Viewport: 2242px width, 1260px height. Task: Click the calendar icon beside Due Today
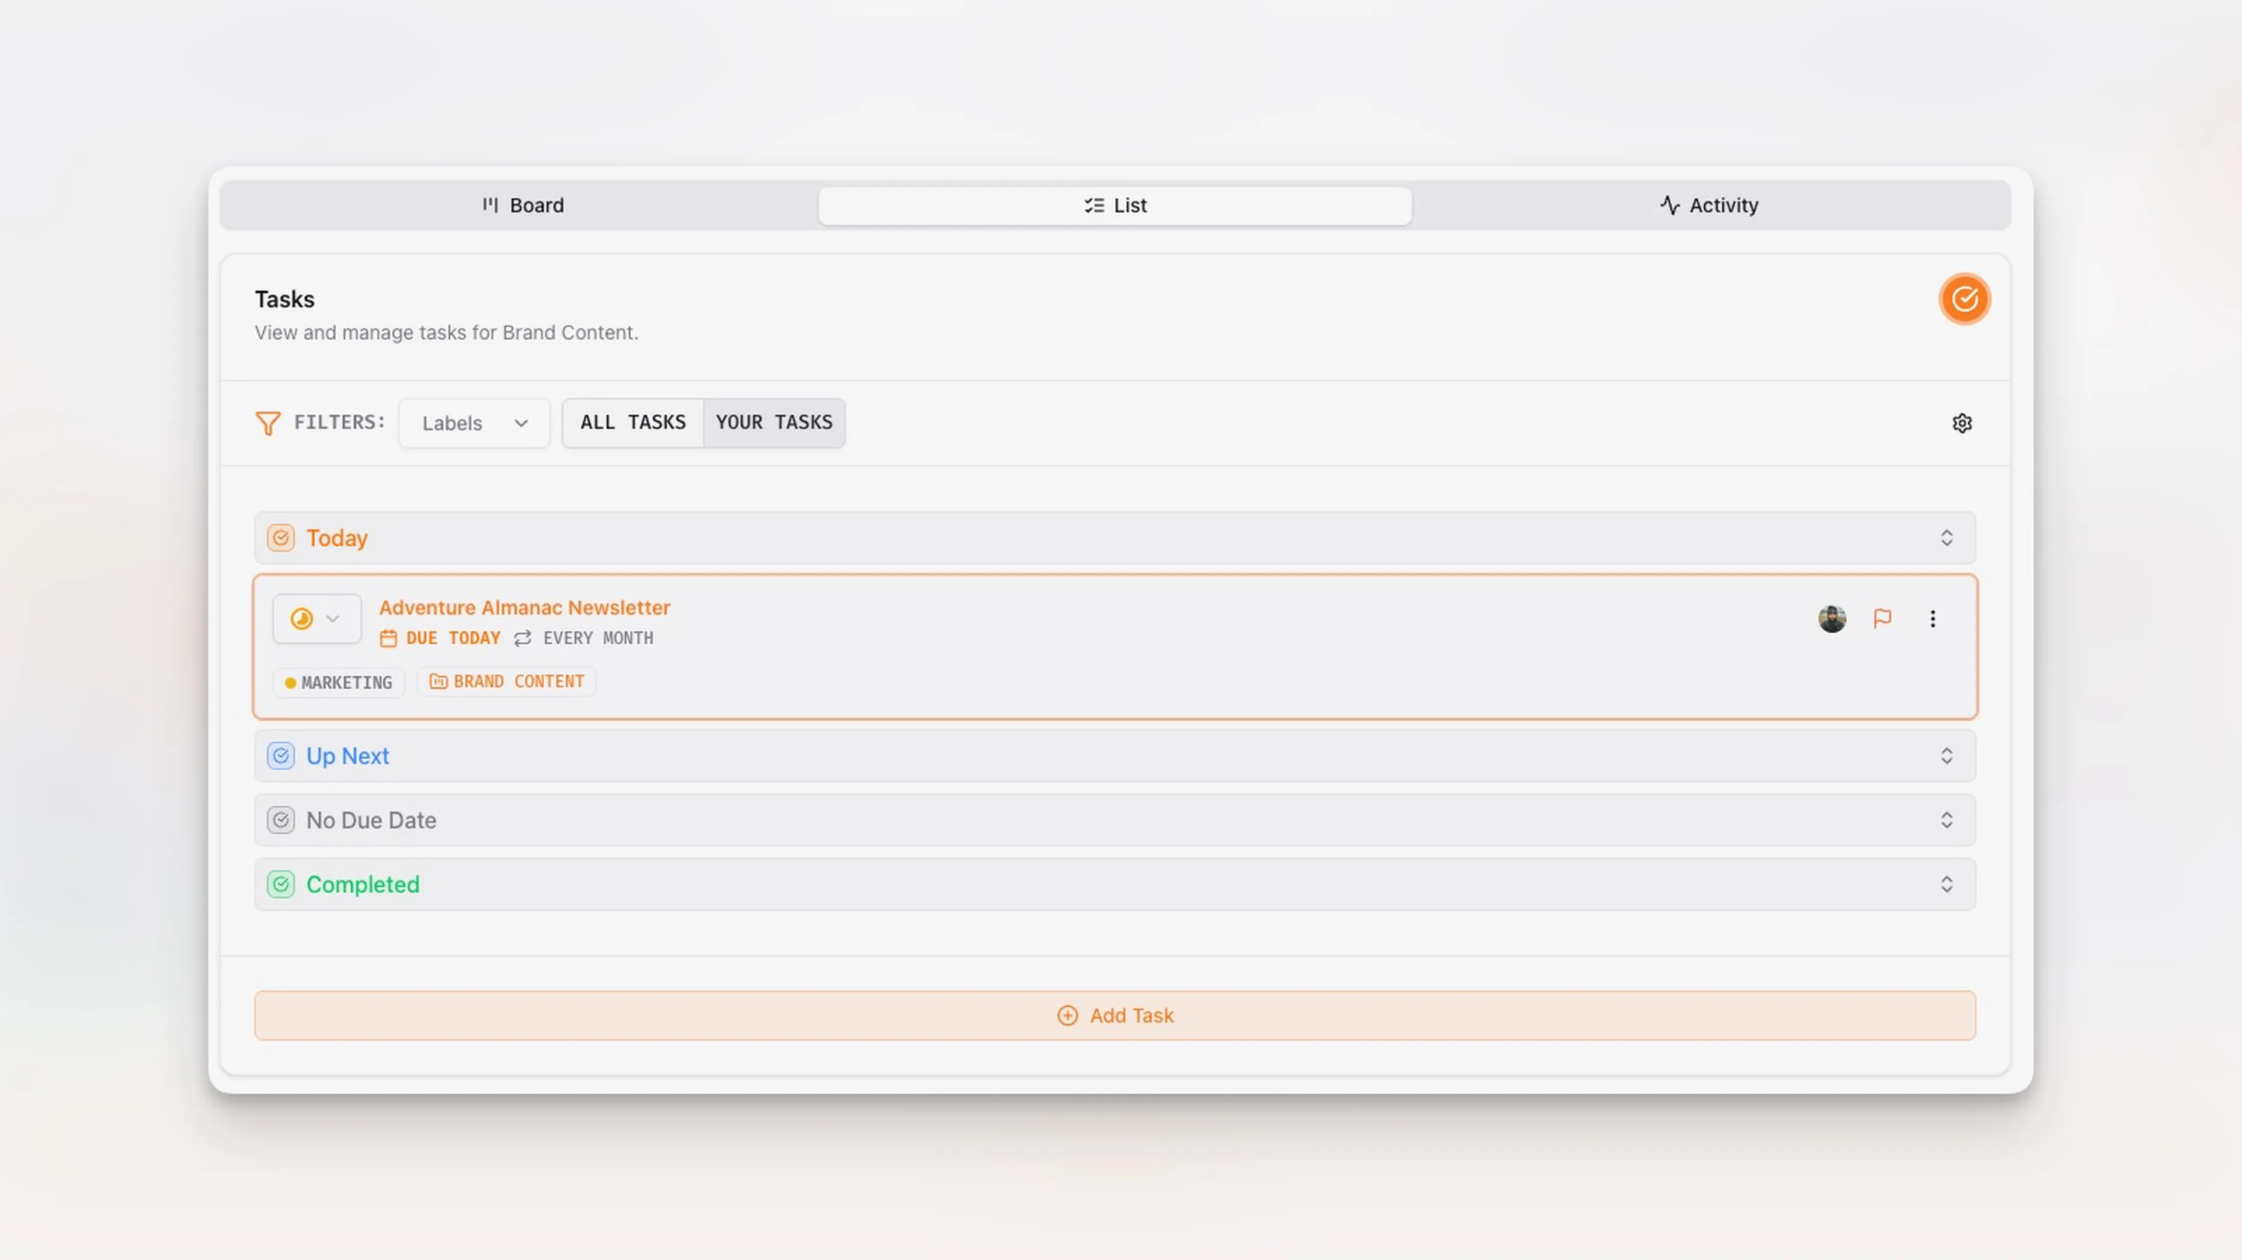click(x=388, y=638)
